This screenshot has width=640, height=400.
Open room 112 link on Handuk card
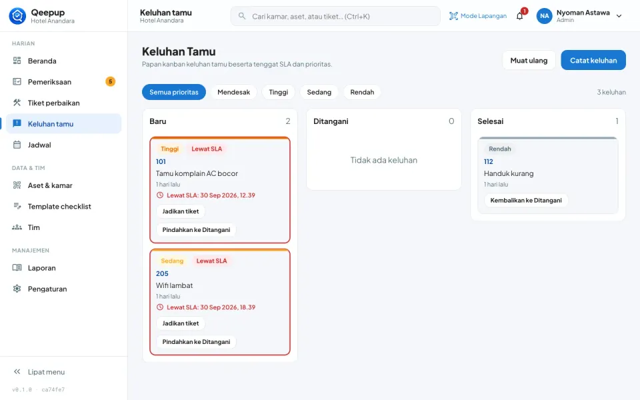[488, 161]
